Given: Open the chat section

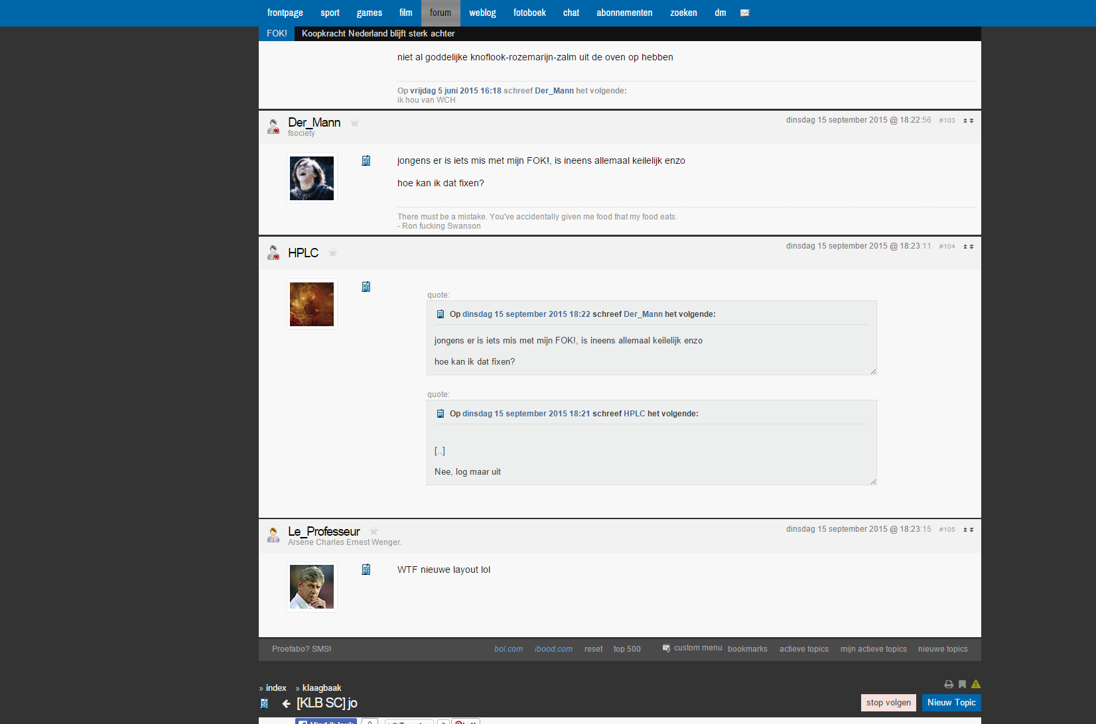Looking at the screenshot, I should click(571, 13).
